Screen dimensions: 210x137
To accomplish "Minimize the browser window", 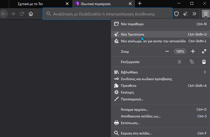I will tap(179, 3).
